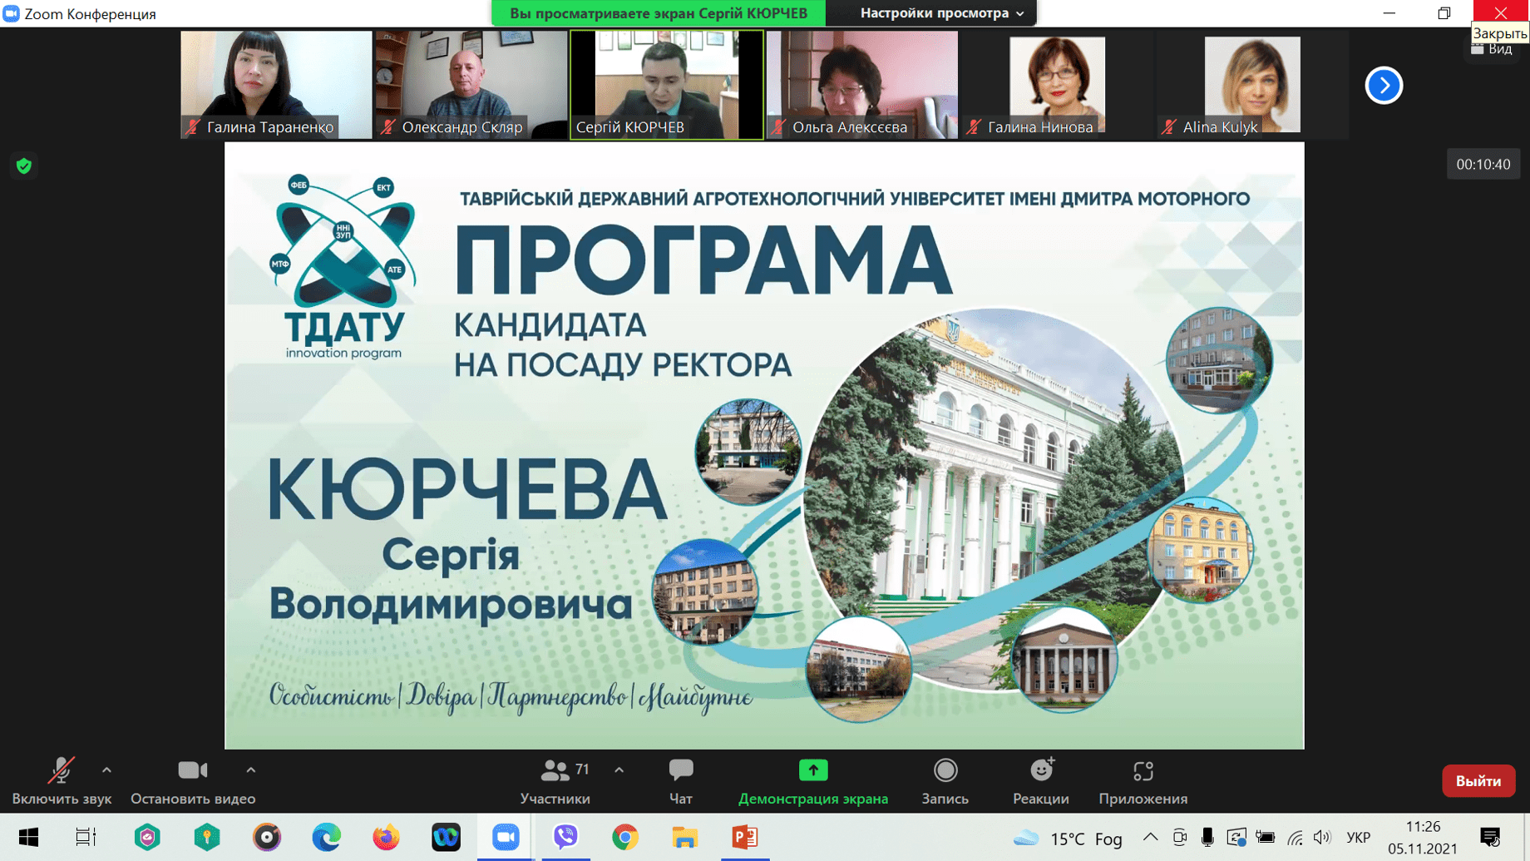Click the meeting timer 00:10:40
The width and height of the screenshot is (1530, 861).
[x=1483, y=165]
